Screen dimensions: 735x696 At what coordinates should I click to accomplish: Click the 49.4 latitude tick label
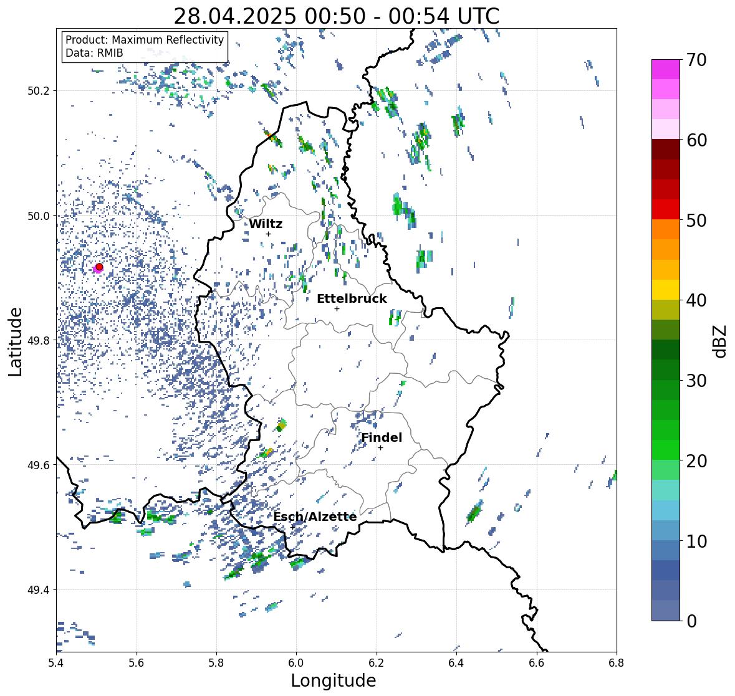[39, 590]
